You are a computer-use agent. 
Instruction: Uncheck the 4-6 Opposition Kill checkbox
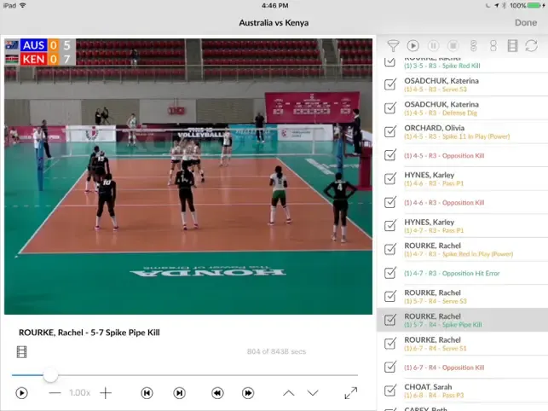pos(390,202)
